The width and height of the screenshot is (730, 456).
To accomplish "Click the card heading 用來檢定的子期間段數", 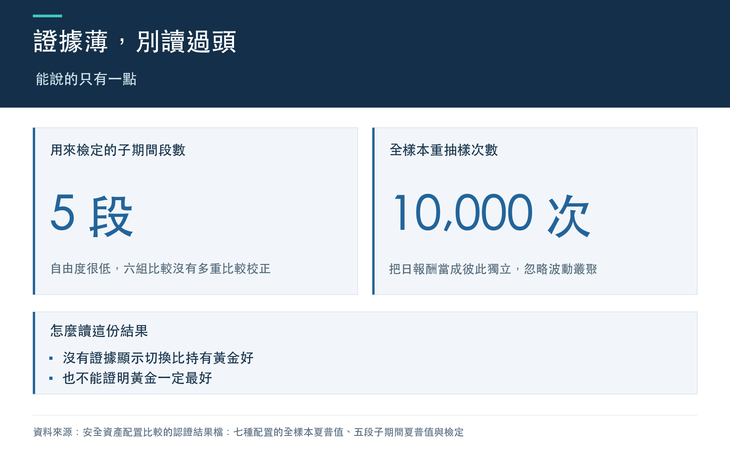I will [x=118, y=150].
